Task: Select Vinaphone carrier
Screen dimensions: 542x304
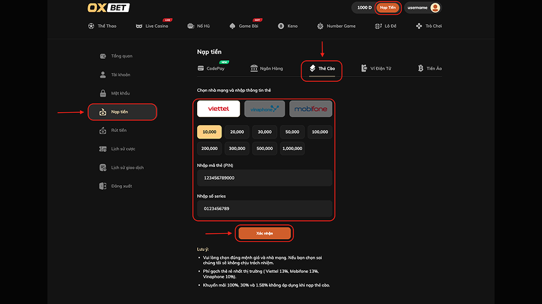Action: tap(265, 109)
